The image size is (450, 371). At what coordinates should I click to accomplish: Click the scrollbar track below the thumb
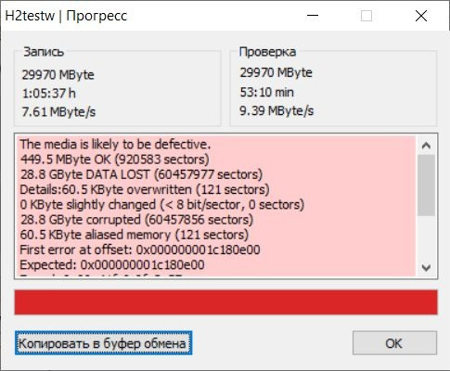[x=426, y=237]
